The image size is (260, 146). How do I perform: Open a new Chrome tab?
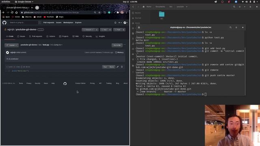(x=37, y=8)
